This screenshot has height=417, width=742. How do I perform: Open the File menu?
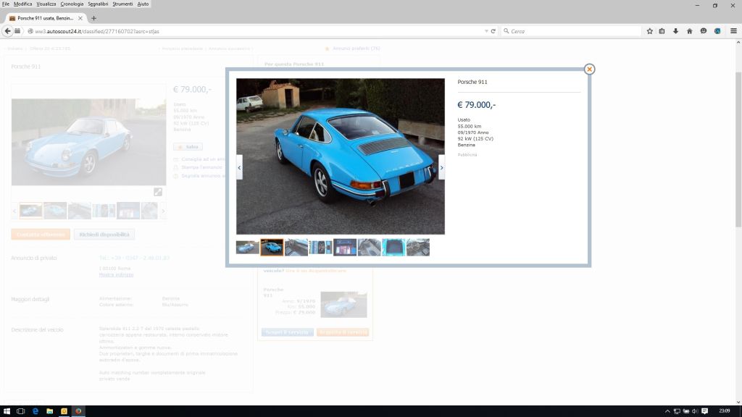pyautogui.click(x=6, y=4)
